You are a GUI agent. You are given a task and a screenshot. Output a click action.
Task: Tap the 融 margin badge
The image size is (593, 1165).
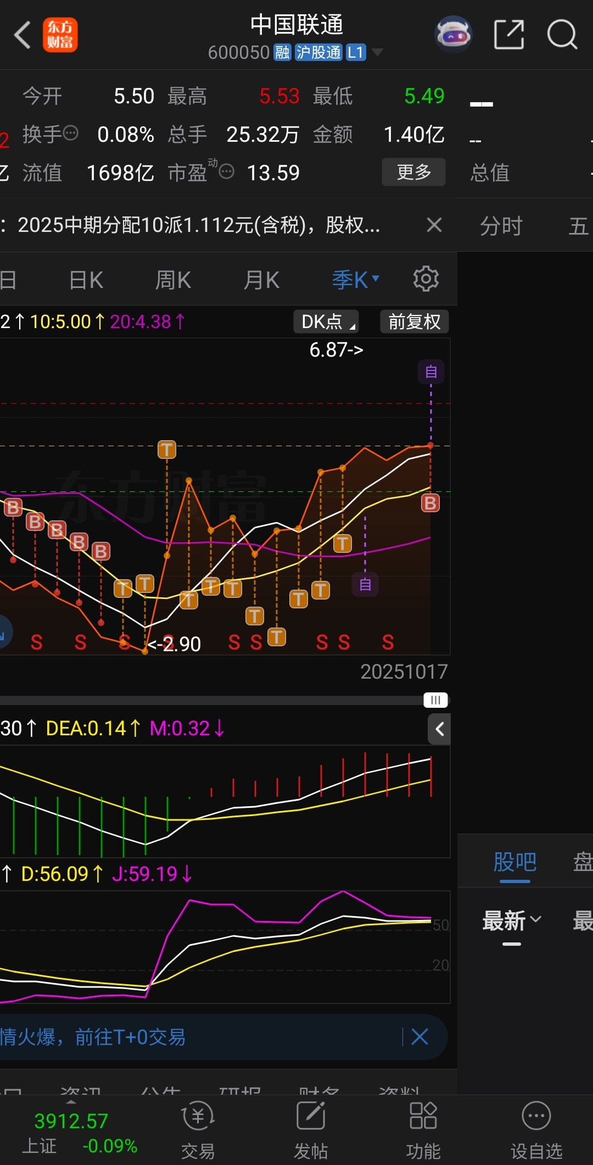pyautogui.click(x=282, y=52)
